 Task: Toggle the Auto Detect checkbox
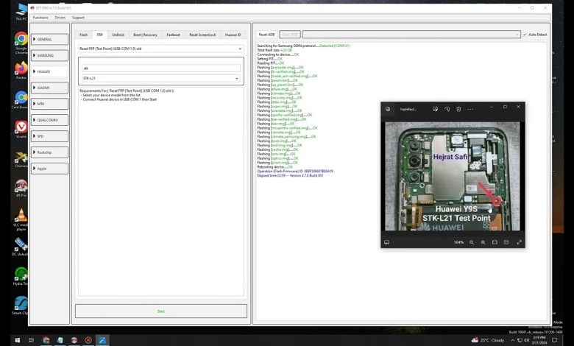pos(525,35)
